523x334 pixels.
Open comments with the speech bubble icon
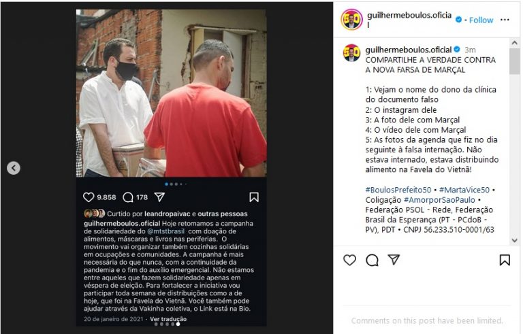click(372, 260)
